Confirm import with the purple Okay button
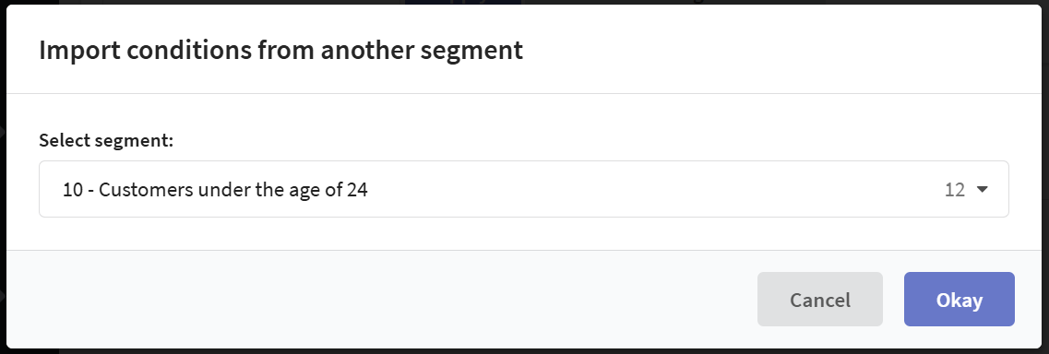 point(960,300)
